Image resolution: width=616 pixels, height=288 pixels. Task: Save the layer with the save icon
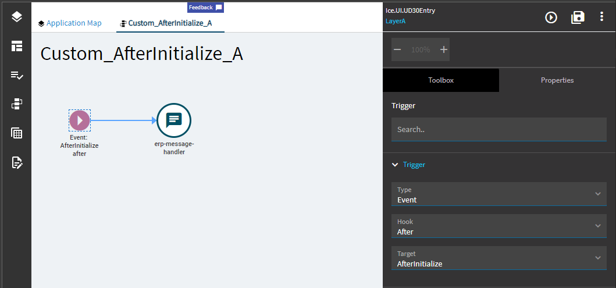(x=578, y=17)
